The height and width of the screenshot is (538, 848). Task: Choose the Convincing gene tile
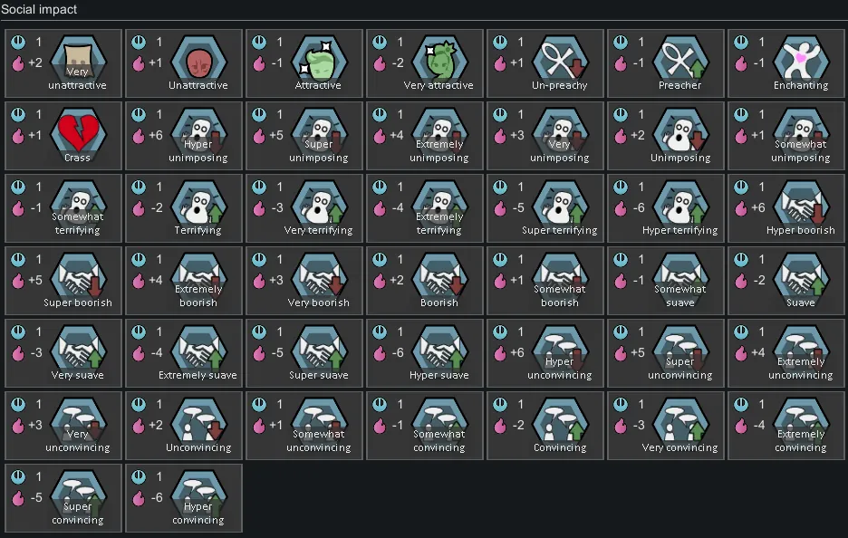point(545,426)
